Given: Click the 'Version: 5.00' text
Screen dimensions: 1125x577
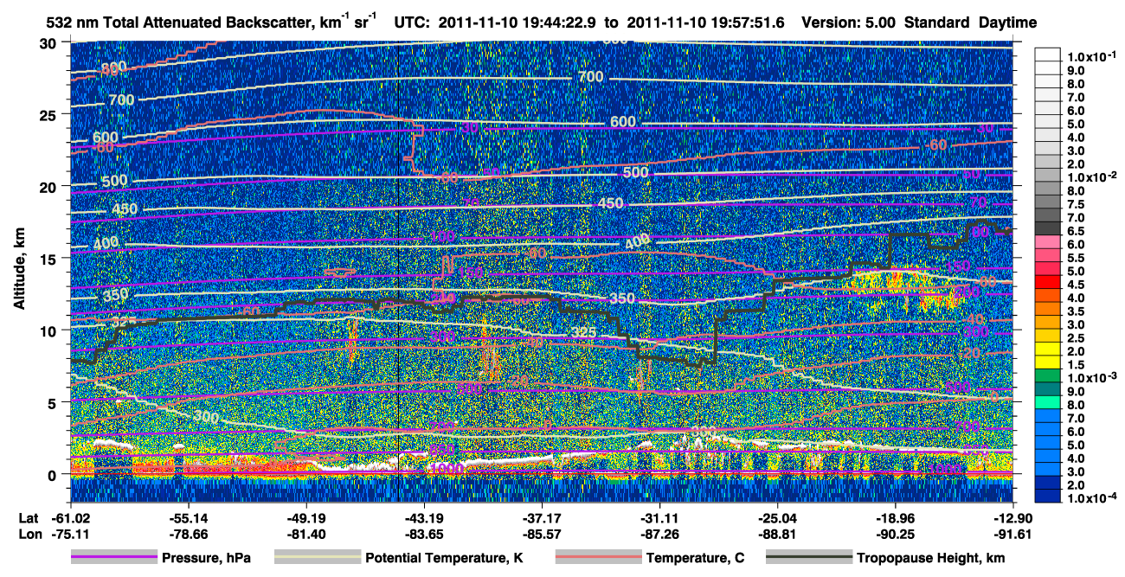Looking at the screenshot, I should [x=851, y=22].
